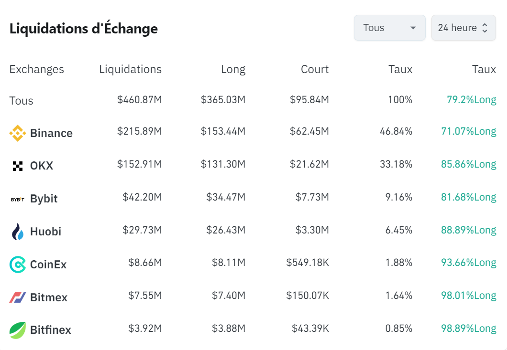Click the 98.89%Long figure for Bitfinex
507x350 pixels.
pyautogui.click(x=468, y=328)
